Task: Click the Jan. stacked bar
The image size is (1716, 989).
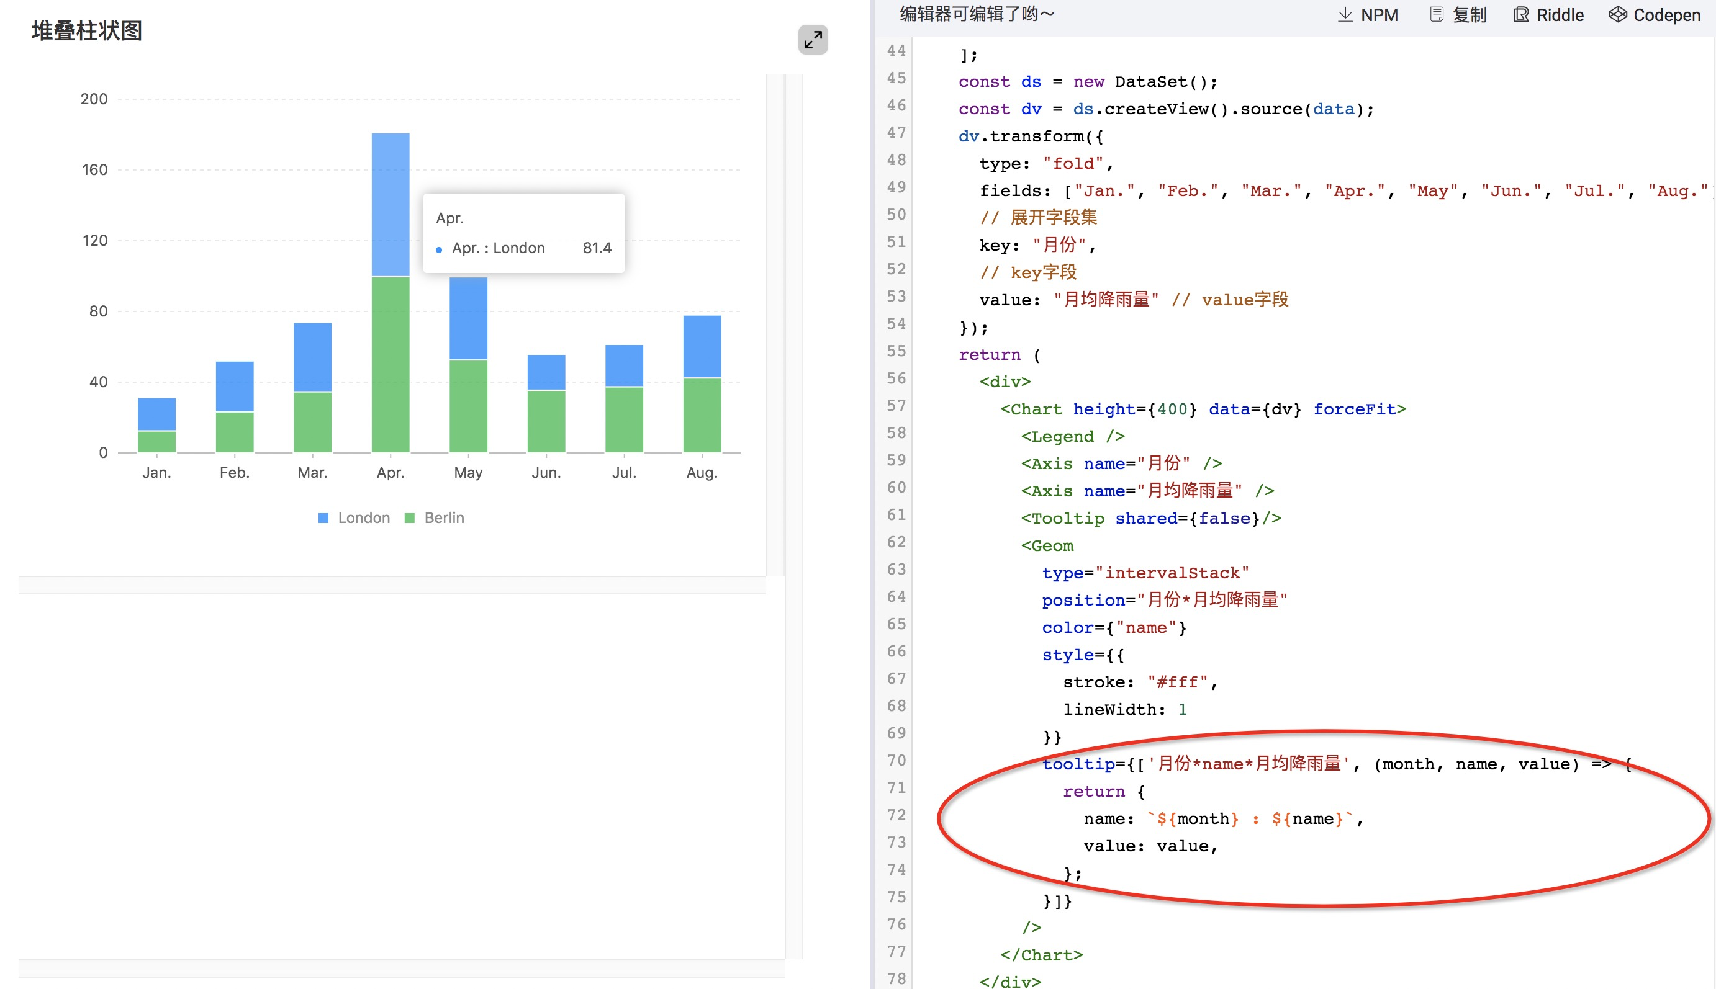Action: tap(156, 424)
